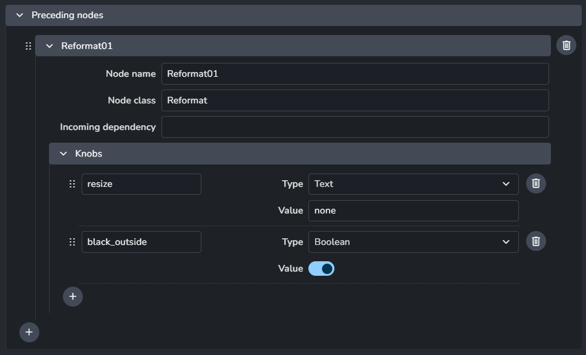The width and height of the screenshot is (586, 355).
Task: Disable the black_outside Value toggle
Action: [321, 269]
